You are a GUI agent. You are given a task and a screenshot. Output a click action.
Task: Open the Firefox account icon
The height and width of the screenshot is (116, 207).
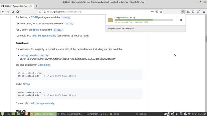[x=198, y=12]
